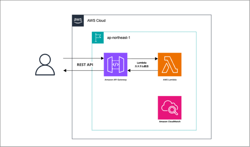
Task: Click the REST API label
Action: point(85,65)
